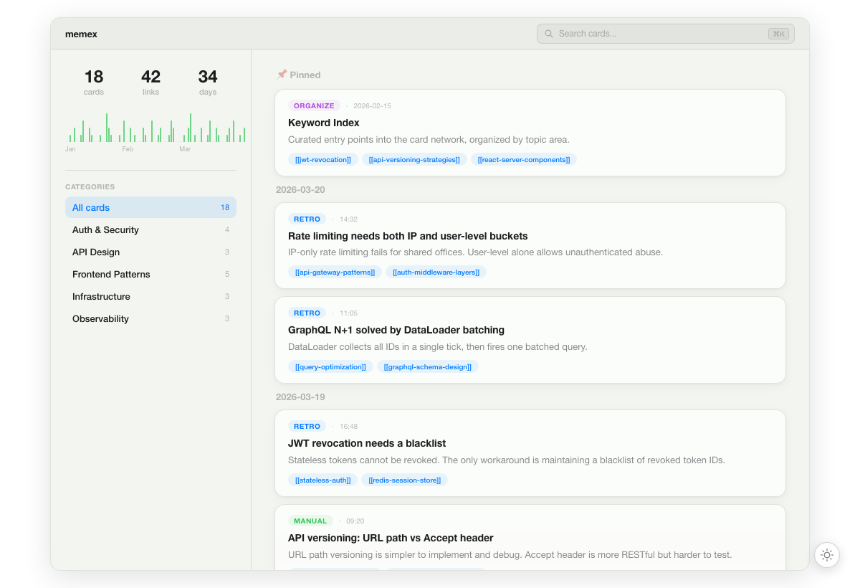Collapse the 2026-03-19 date group header
The height and width of the screenshot is (588, 860).
click(x=300, y=397)
